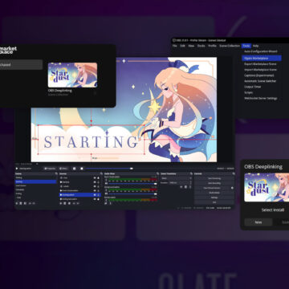The height and width of the screenshot is (289, 289).
Task: Click the STARTING text in preview canvas
Action: click(x=91, y=141)
